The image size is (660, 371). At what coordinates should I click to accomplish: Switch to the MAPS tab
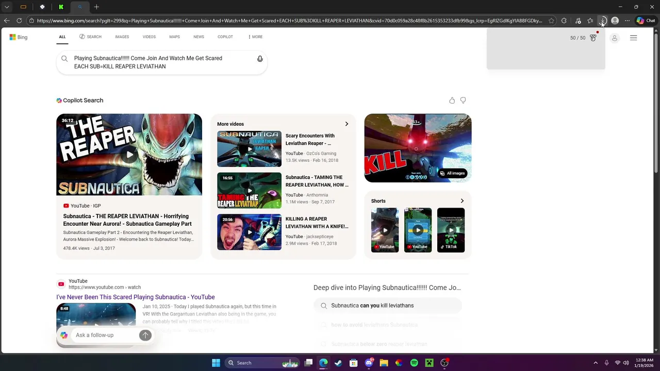click(x=174, y=37)
